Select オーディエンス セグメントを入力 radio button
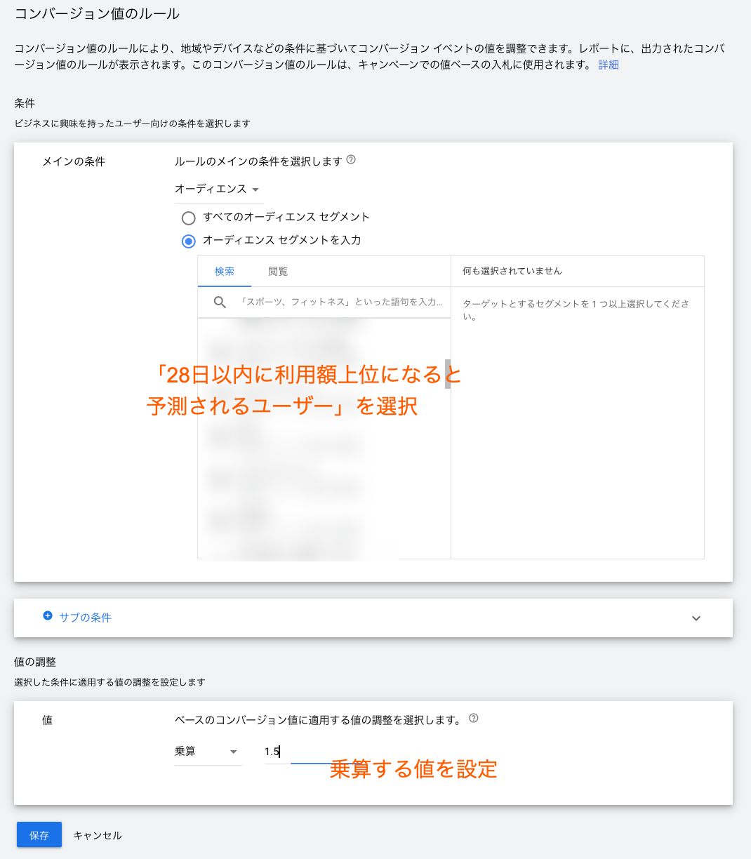 [x=188, y=241]
